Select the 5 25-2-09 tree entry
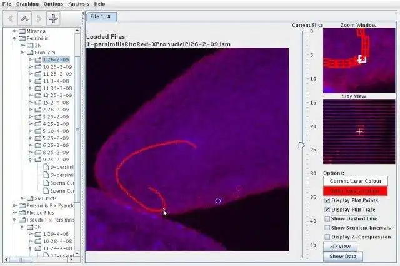This screenshot has height=266, width=400. coord(56,138)
